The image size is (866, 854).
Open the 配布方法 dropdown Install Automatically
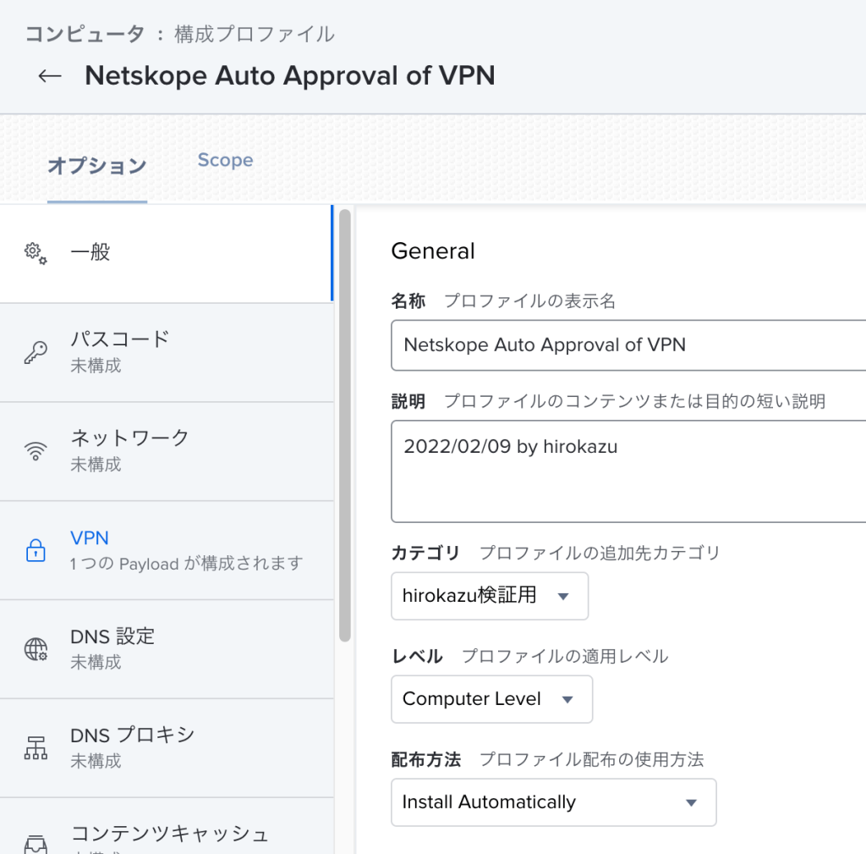coord(553,802)
